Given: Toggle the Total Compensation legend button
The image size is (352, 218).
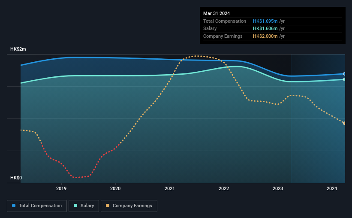Looking at the screenshot, I should pos(37,206).
